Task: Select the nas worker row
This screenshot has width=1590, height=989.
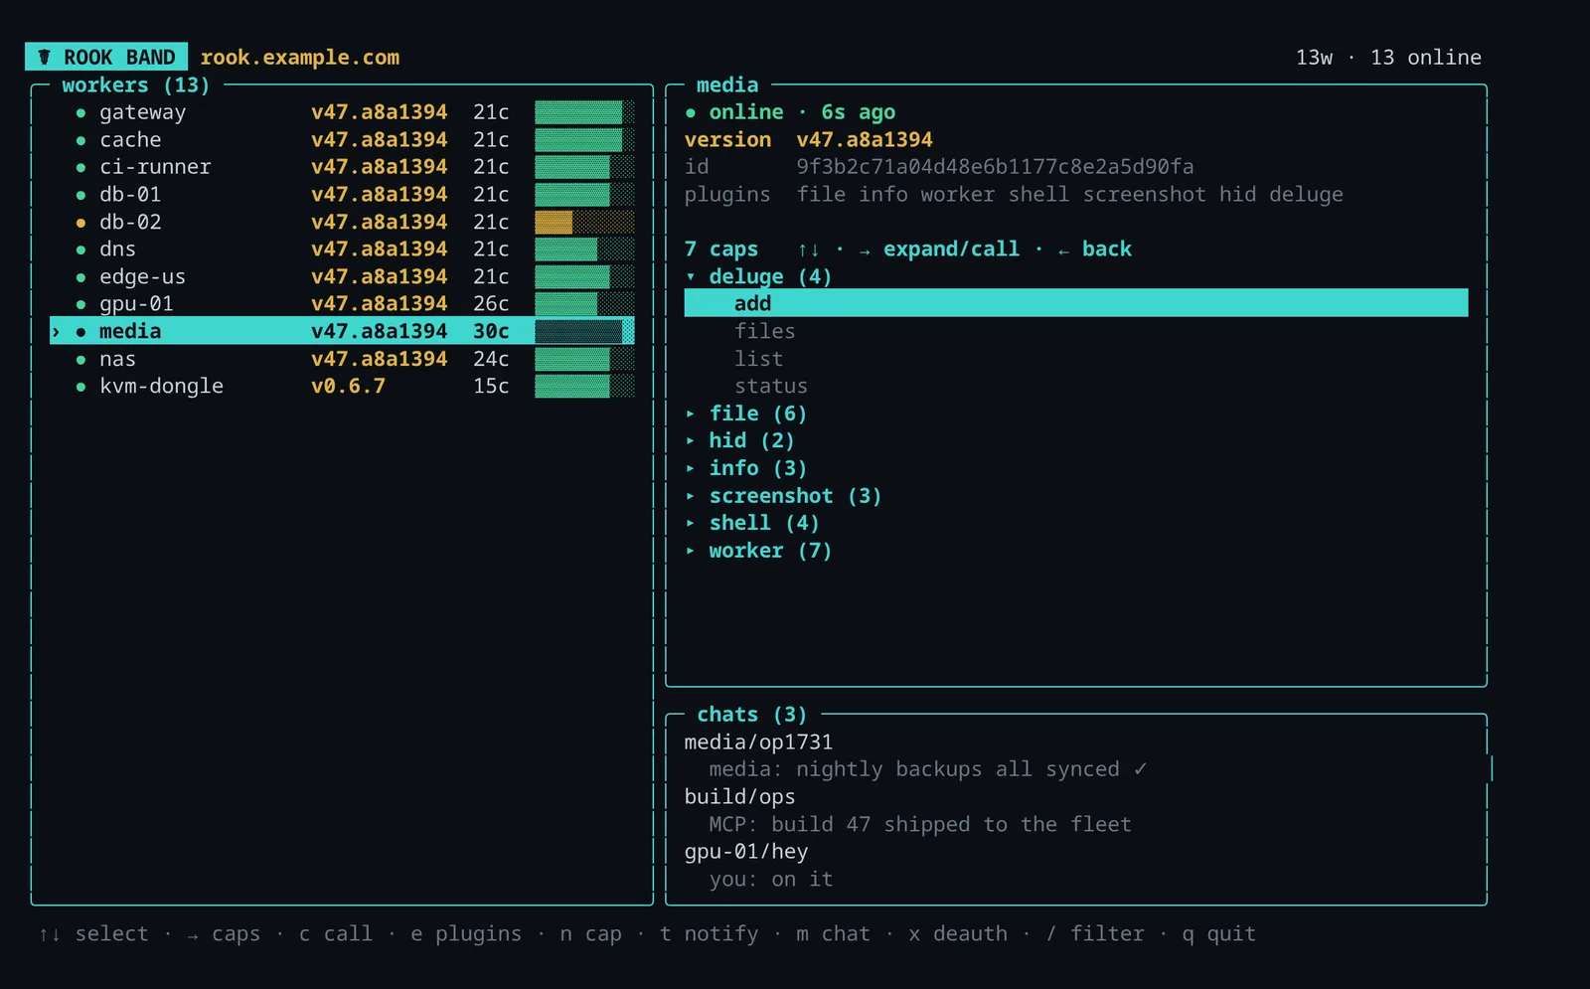Action: (343, 359)
